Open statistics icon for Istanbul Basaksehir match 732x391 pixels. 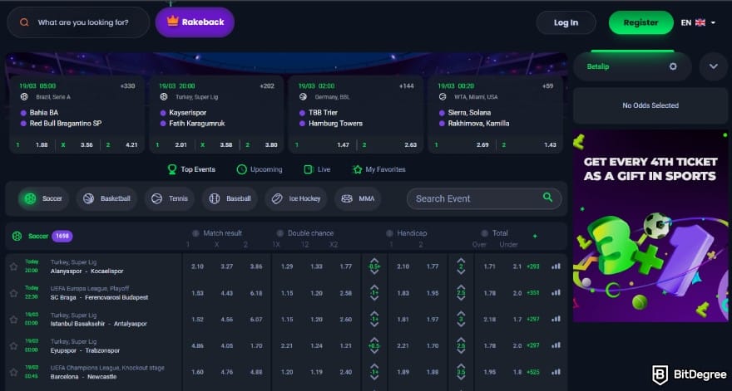point(556,320)
